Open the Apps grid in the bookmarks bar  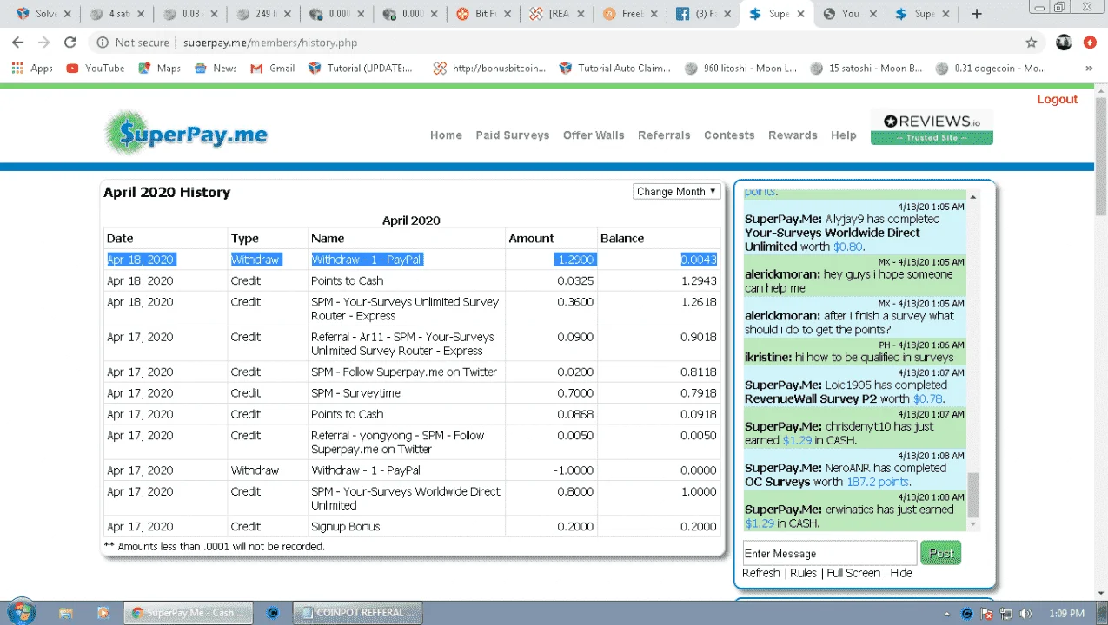point(33,68)
